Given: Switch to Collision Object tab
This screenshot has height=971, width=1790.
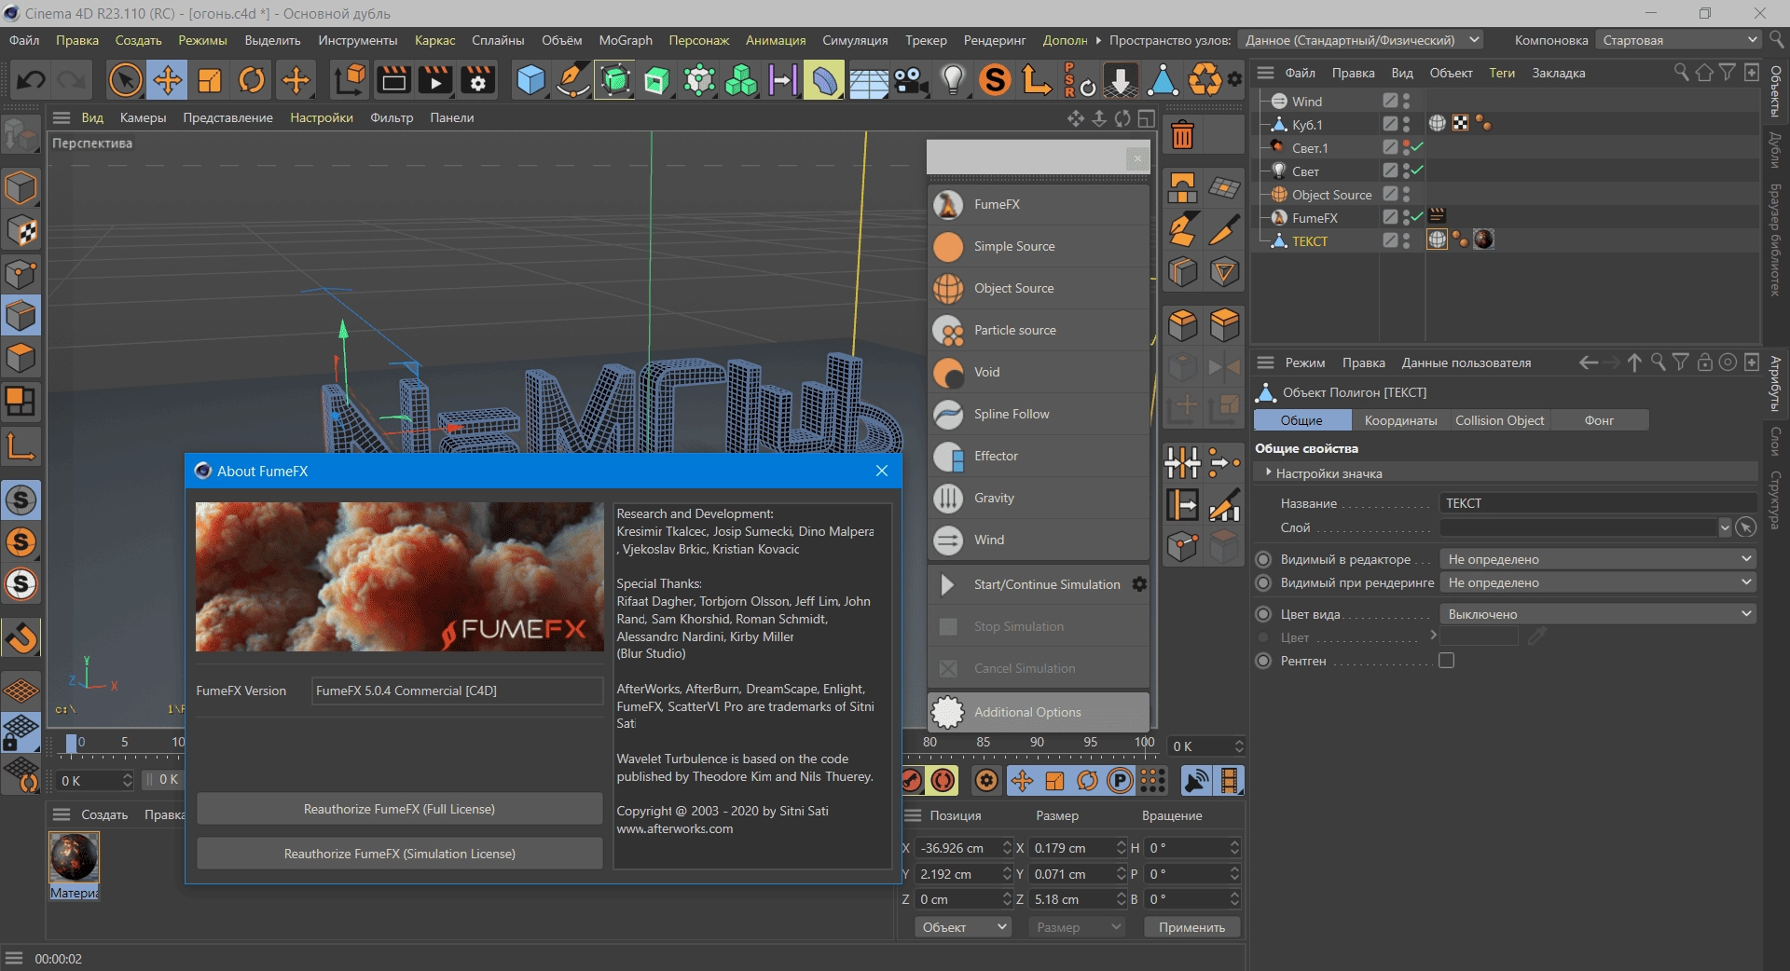Looking at the screenshot, I should tap(1499, 420).
